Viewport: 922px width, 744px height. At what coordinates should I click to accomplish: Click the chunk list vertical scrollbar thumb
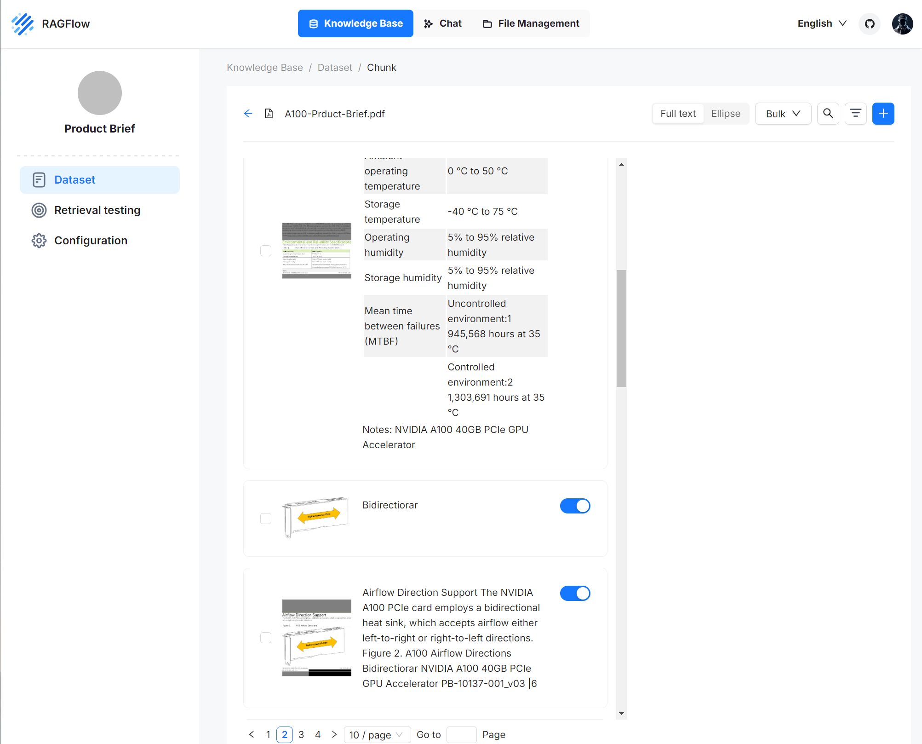621,329
